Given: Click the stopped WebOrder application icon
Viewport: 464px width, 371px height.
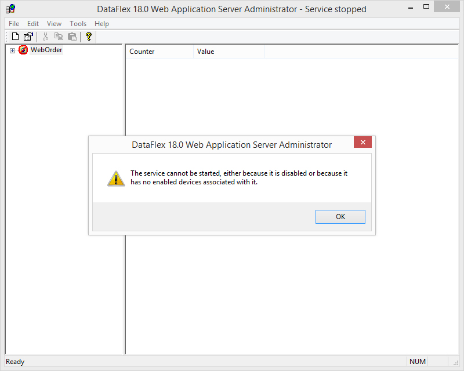Looking at the screenshot, I should point(23,50).
